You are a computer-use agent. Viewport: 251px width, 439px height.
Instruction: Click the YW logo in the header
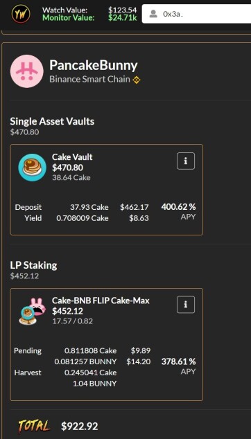21,14
